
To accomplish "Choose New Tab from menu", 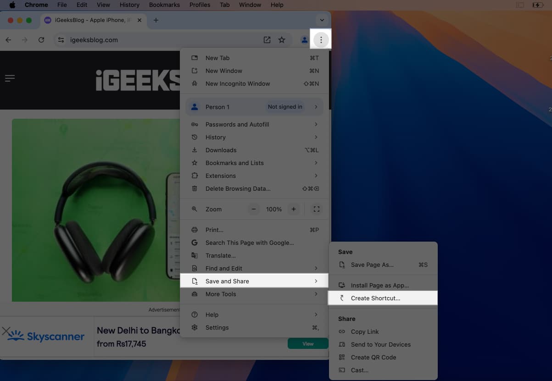I will tap(255, 58).
